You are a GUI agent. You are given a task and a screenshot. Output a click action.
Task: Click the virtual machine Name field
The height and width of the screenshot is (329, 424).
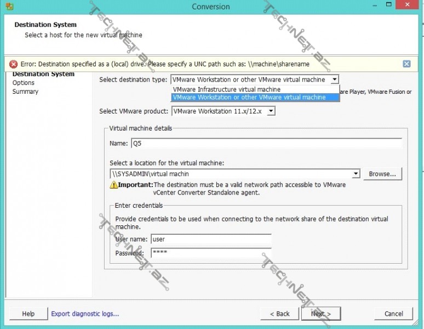[266, 144]
